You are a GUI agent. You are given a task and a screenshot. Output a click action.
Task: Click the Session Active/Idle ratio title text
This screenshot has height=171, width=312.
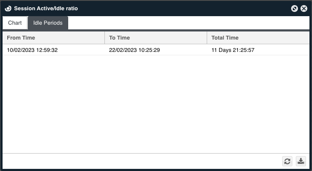[46, 9]
